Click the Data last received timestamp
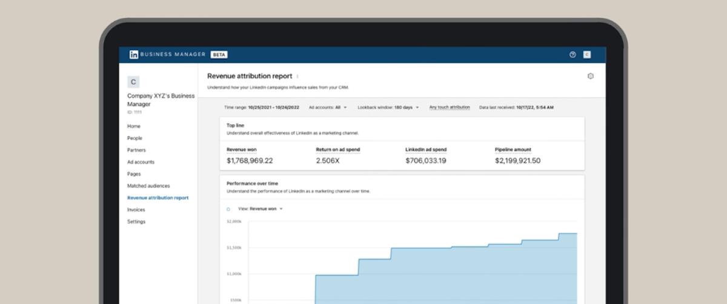Viewport: 727px width, 304px height. pyautogui.click(x=516, y=107)
